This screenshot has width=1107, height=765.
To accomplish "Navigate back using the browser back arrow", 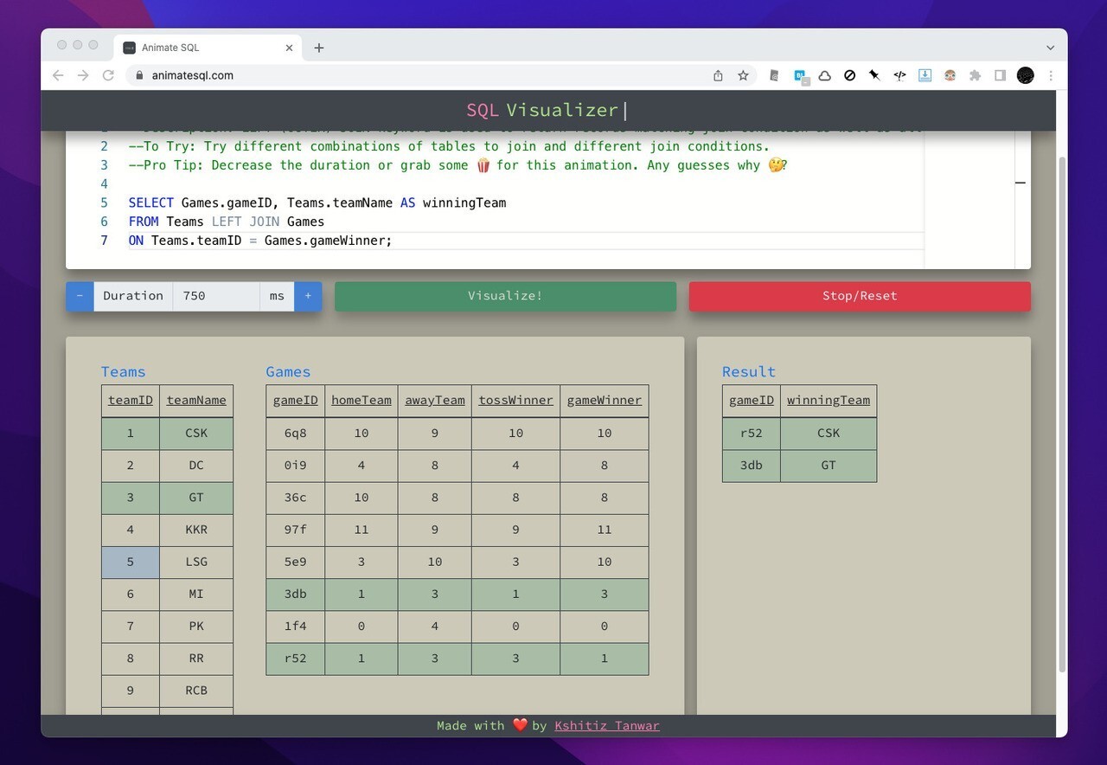I will [x=58, y=75].
